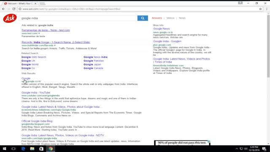Click the browser address bar URL
This screenshot has height=152, width=270.
click(x=71, y=9)
